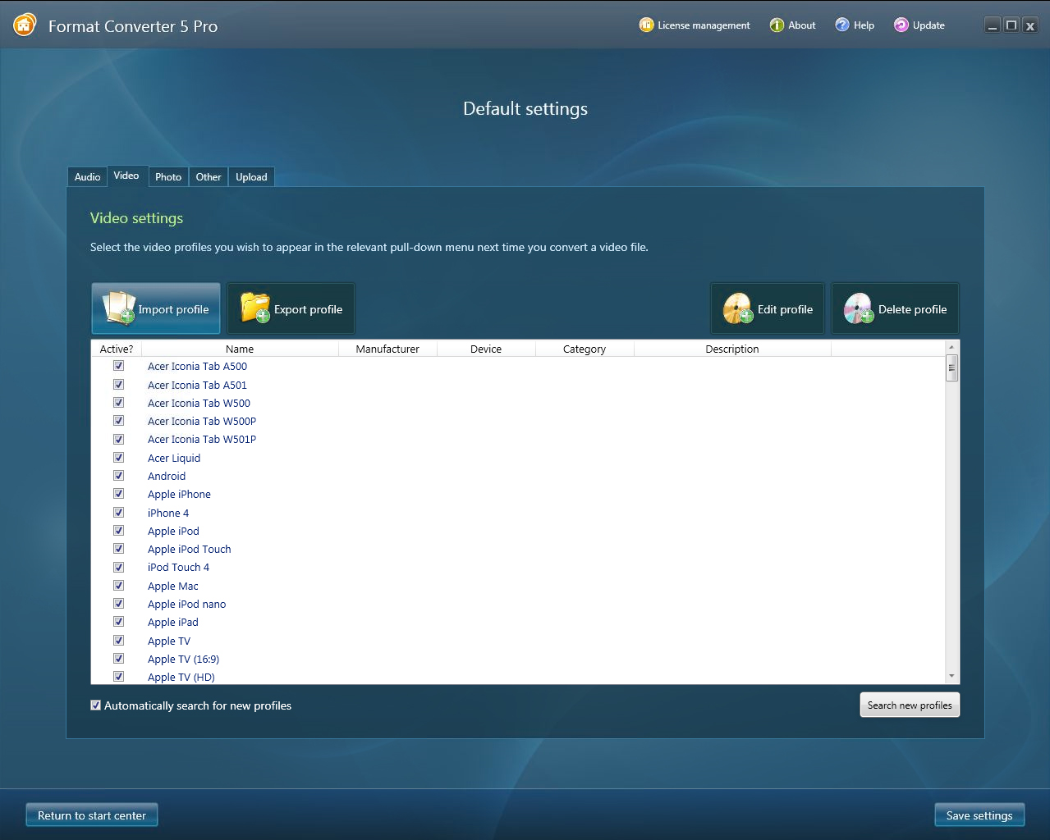
Task: Click the Save settings button
Action: [x=979, y=815]
